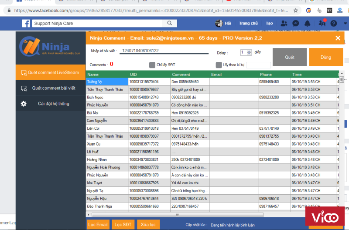Click the Lọc SĐT button
This screenshot has width=349, height=230.
point(123,224)
